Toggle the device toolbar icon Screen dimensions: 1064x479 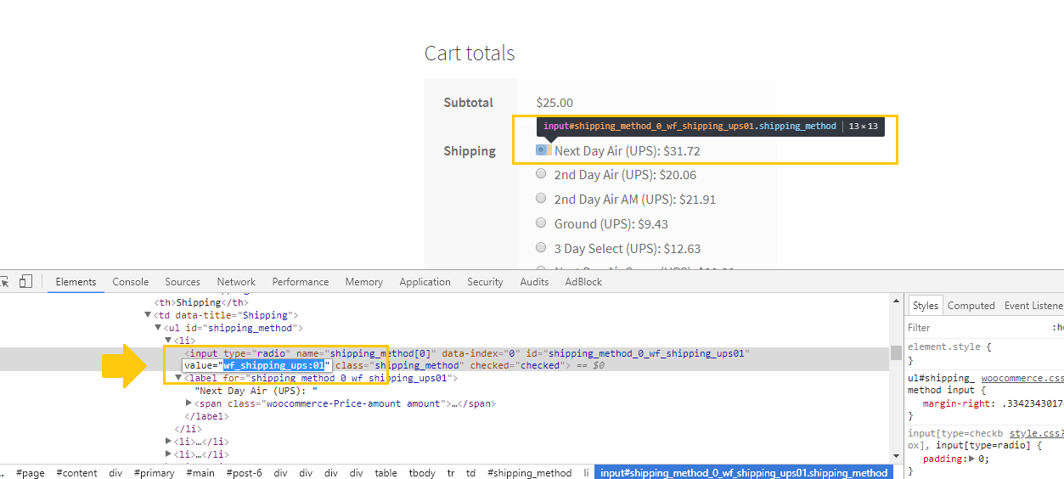[x=25, y=281]
